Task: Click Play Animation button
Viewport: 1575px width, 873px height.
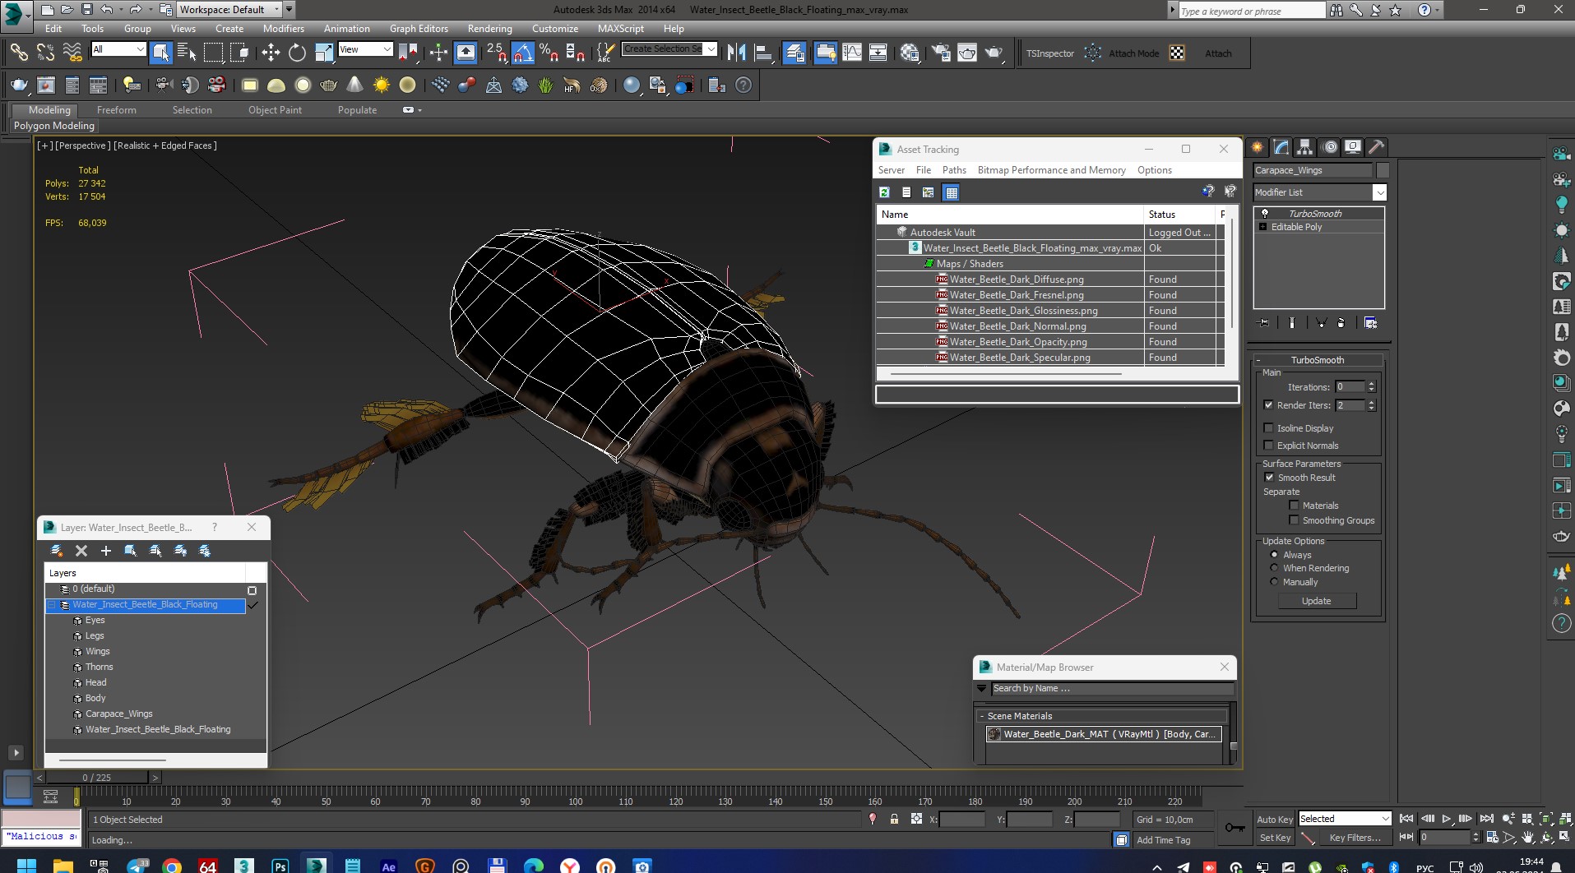Action: point(1447,819)
